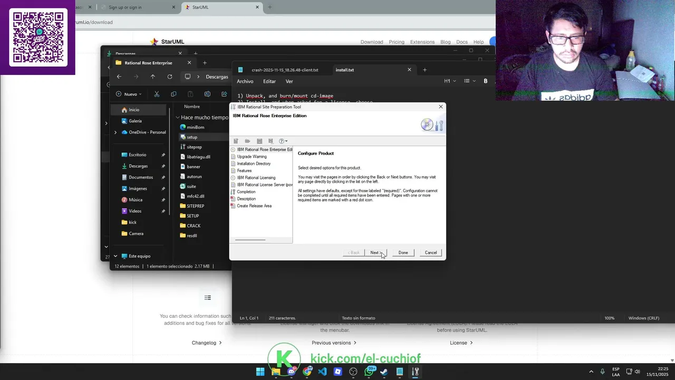Viewport: 675px width, 380px height.
Task: Open the Description page marked with red dot
Action: (x=246, y=199)
